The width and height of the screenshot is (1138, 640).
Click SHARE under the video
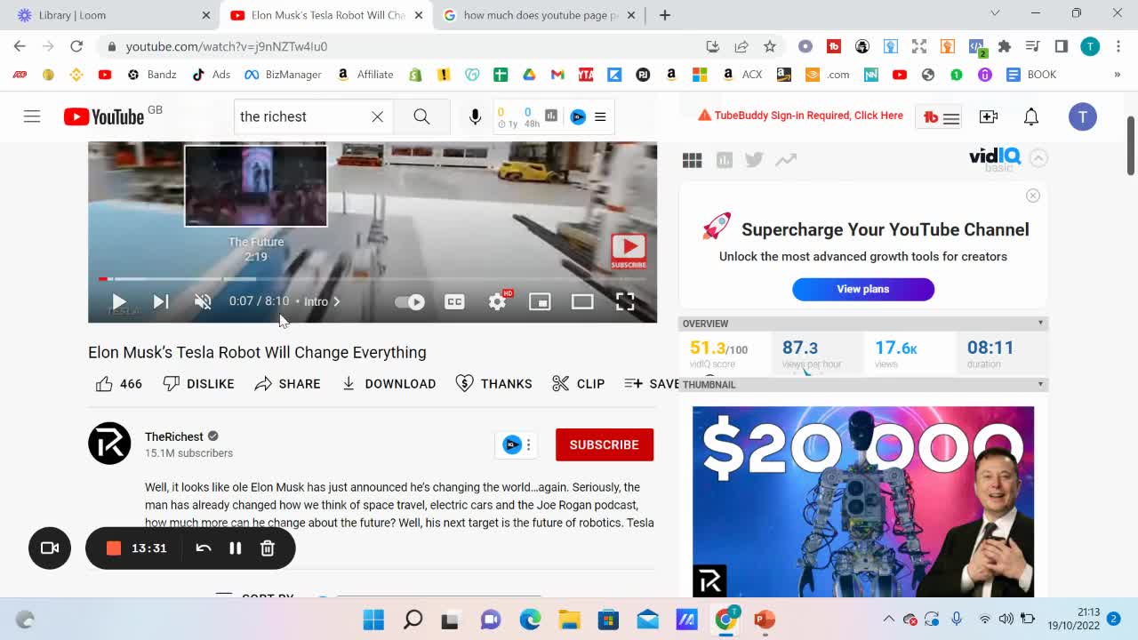coord(287,383)
